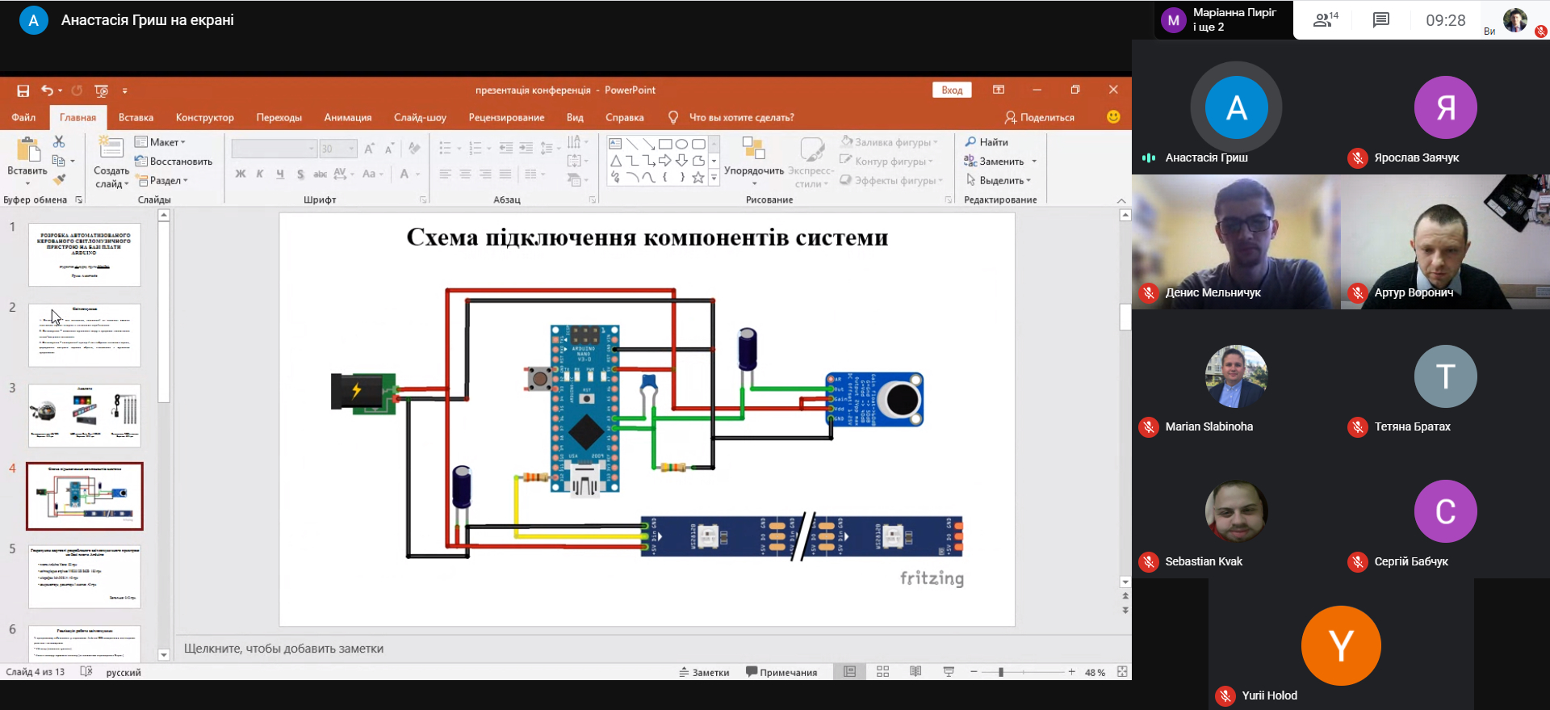Click the fit slide to window icon
Image resolution: width=1550 pixels, height=710 pixels.
pyautogui.click(x=1122, y=672)
